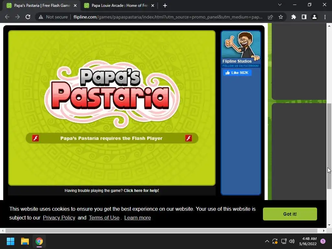
Task: Accept cookies with Got it!
Action: [290, 214]
